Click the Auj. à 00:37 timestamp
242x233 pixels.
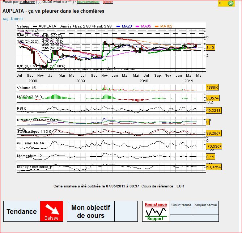coord(13,19)
